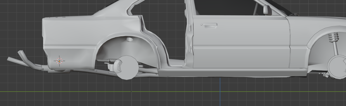Select the front wheel hub disc
The image size is (346, 106).
tap(337, 67)
